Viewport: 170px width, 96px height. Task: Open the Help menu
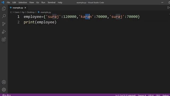(x=60, y=2)
